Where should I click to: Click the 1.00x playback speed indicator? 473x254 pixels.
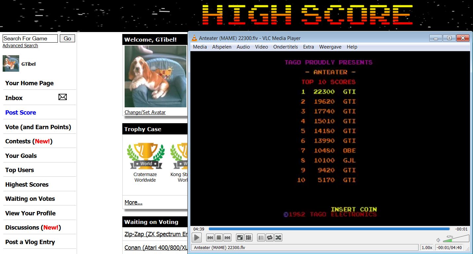[427, 247]
